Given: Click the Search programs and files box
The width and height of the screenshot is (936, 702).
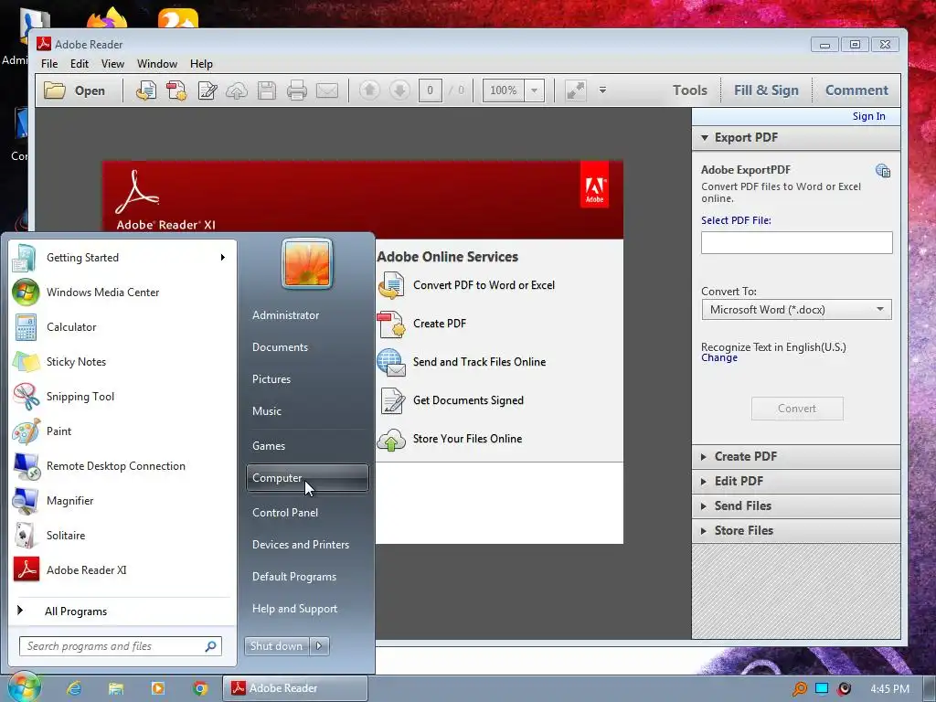Looking at the screenshot, I should pyautogui.click(x=121, y=646).
